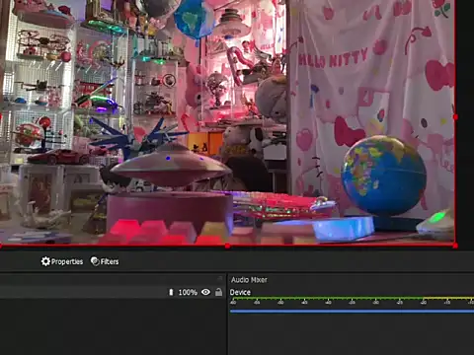Select the Audio Mixer panel title

(249, 280)
